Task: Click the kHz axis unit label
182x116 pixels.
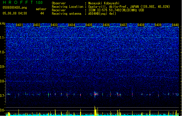Action: point(3,23)
